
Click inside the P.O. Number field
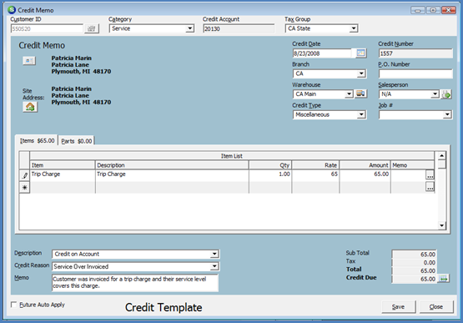click(415, 74)
